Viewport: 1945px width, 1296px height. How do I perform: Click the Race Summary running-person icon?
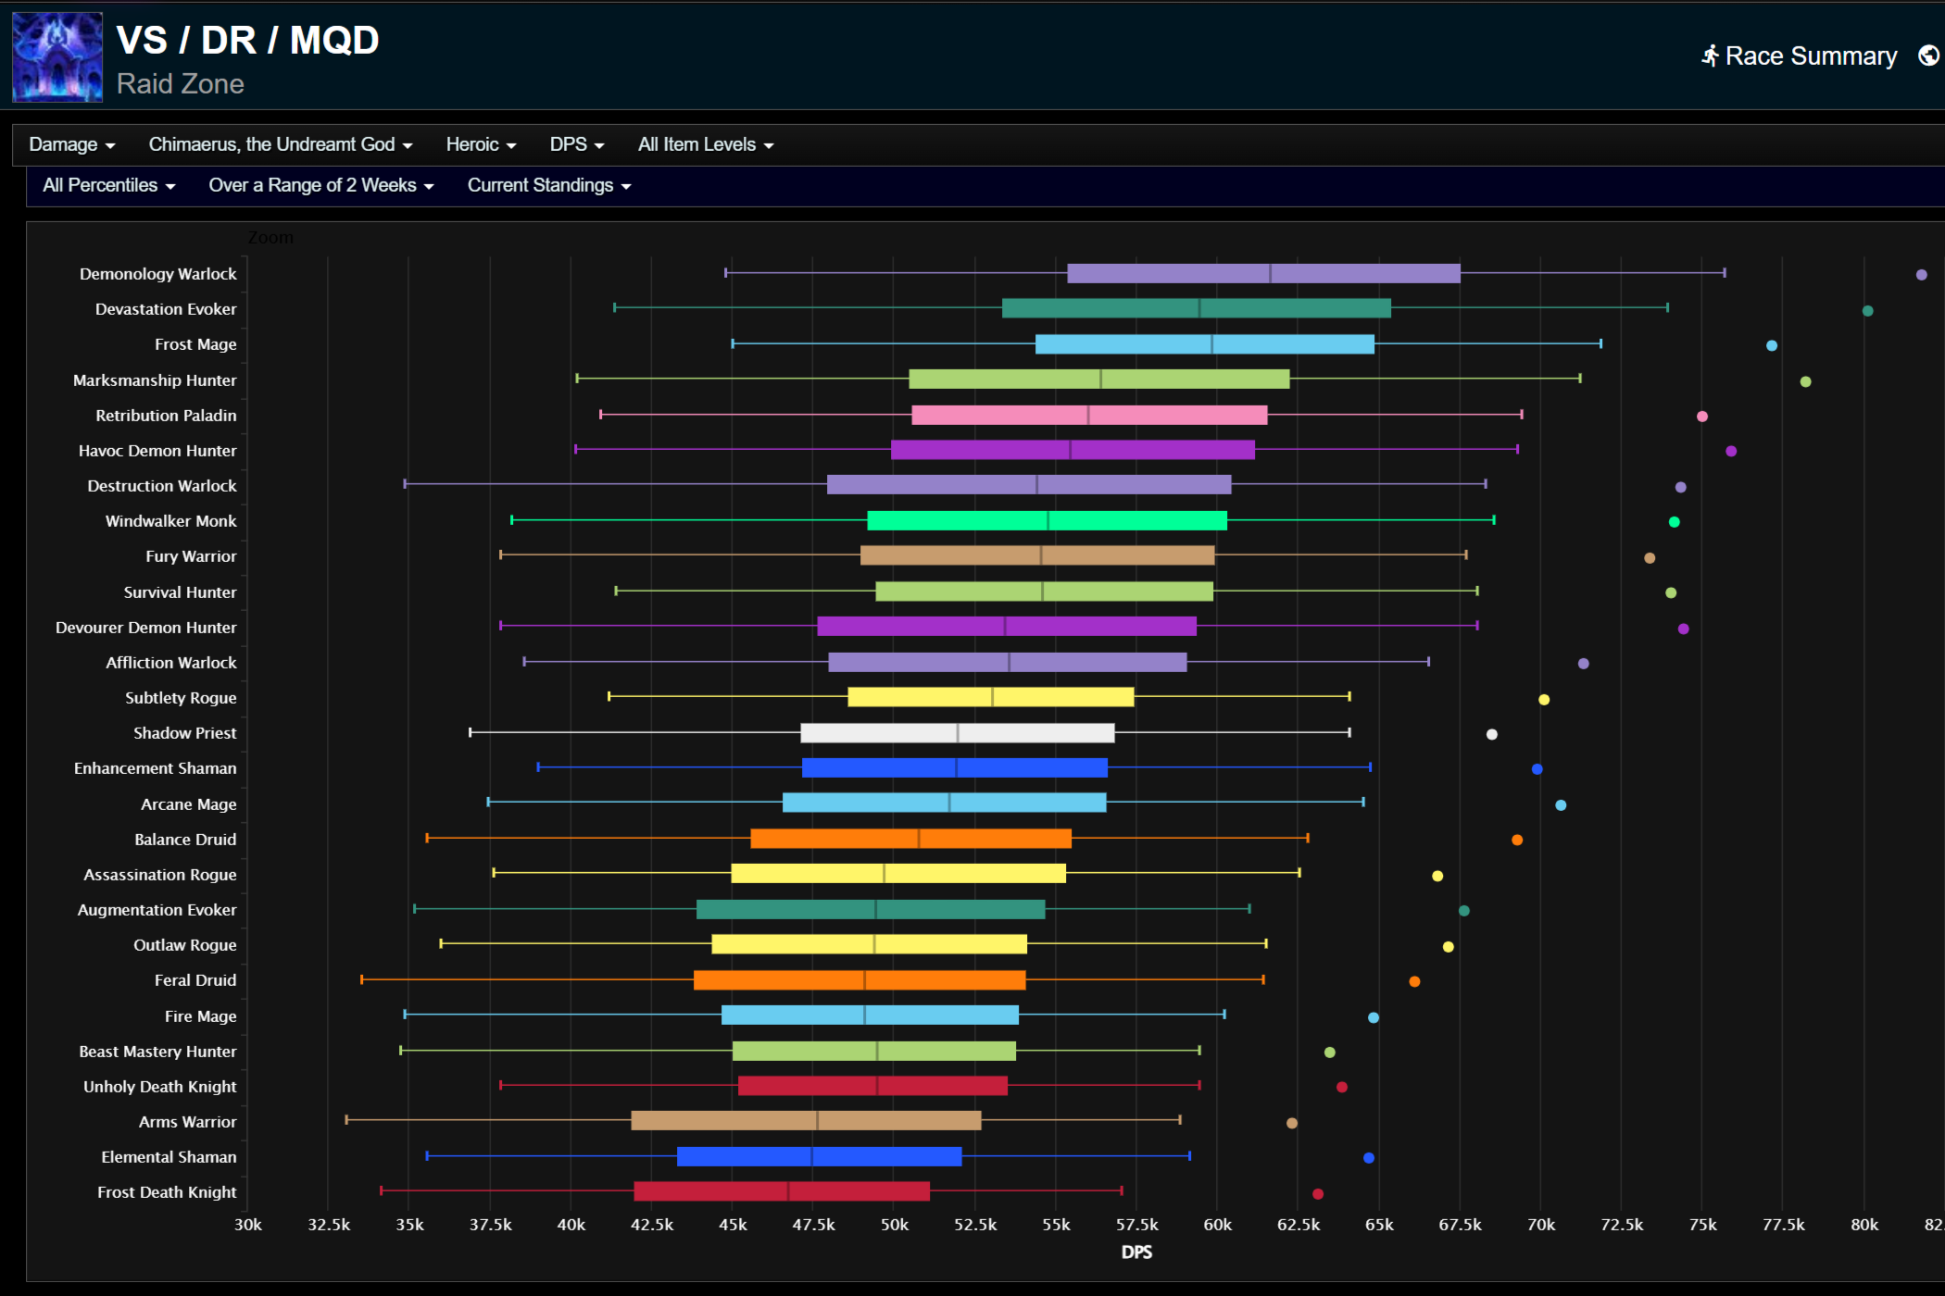1710,56
